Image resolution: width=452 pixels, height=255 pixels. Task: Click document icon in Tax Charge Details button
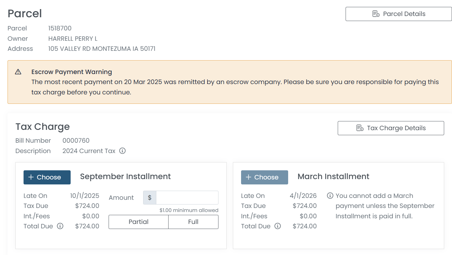coord(360,128)
